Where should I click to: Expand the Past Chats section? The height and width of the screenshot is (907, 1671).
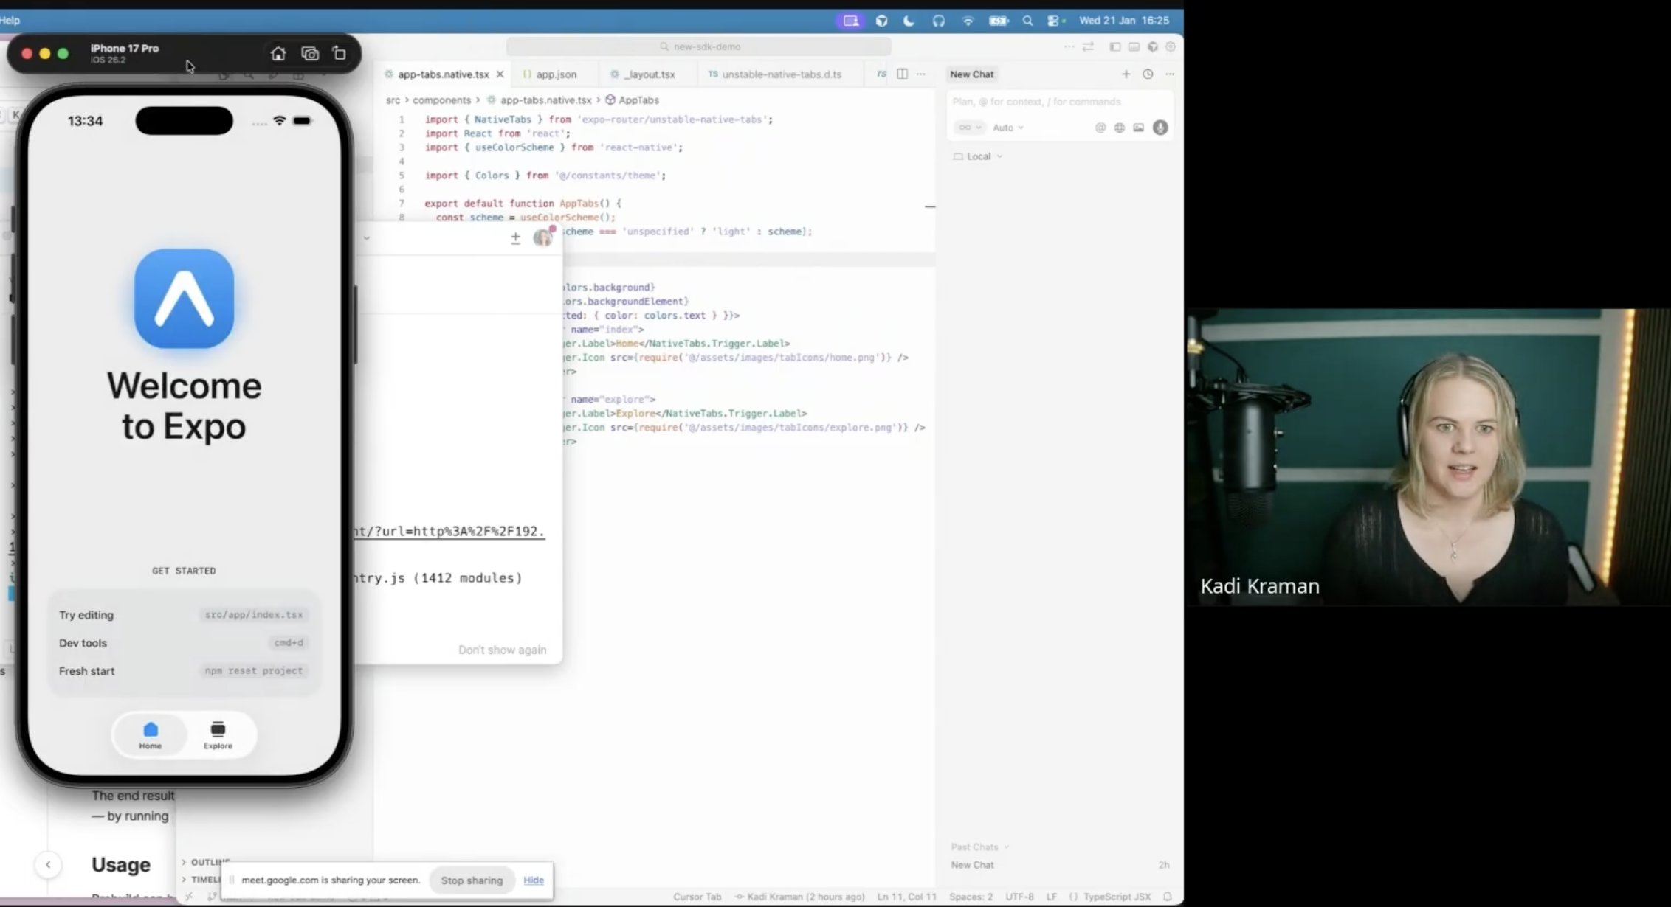tap(979, 847)
